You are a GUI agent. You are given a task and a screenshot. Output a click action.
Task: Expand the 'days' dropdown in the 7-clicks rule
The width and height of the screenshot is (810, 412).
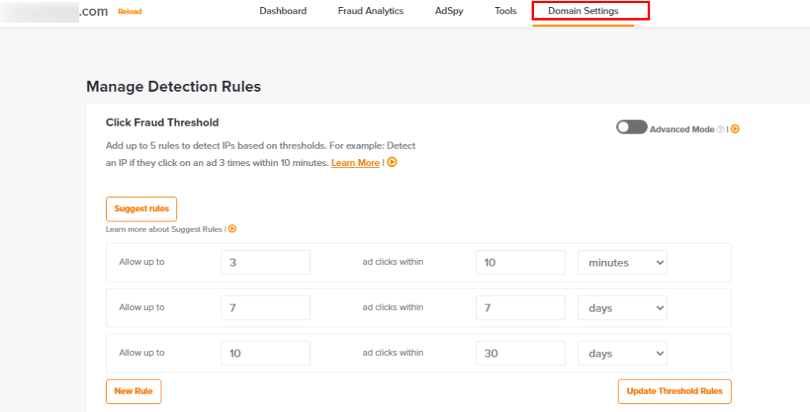pos(623,308)
